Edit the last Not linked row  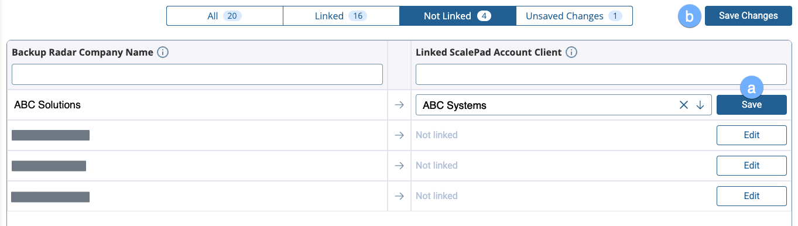tap(752, 196)
